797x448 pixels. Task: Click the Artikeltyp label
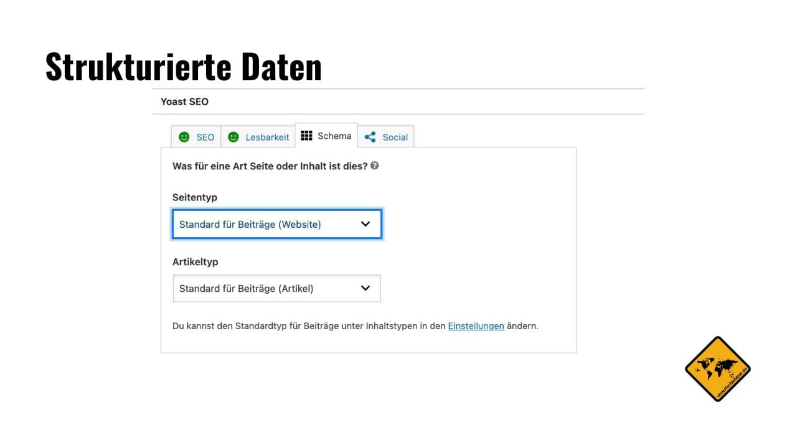click(x=196, y=262)
